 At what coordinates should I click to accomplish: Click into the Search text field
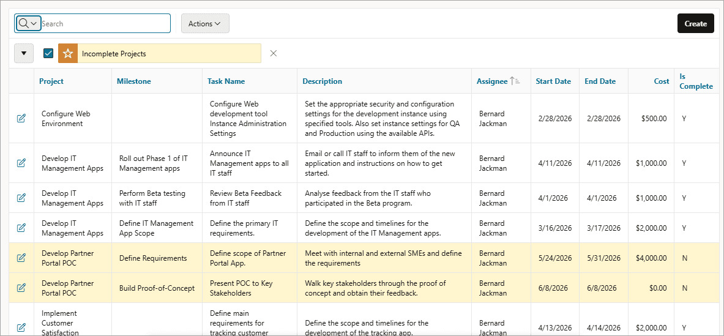(x=105, y=23)
